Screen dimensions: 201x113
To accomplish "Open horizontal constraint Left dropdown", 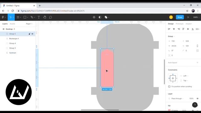I will pyautogui.click(x=186, y=76).
